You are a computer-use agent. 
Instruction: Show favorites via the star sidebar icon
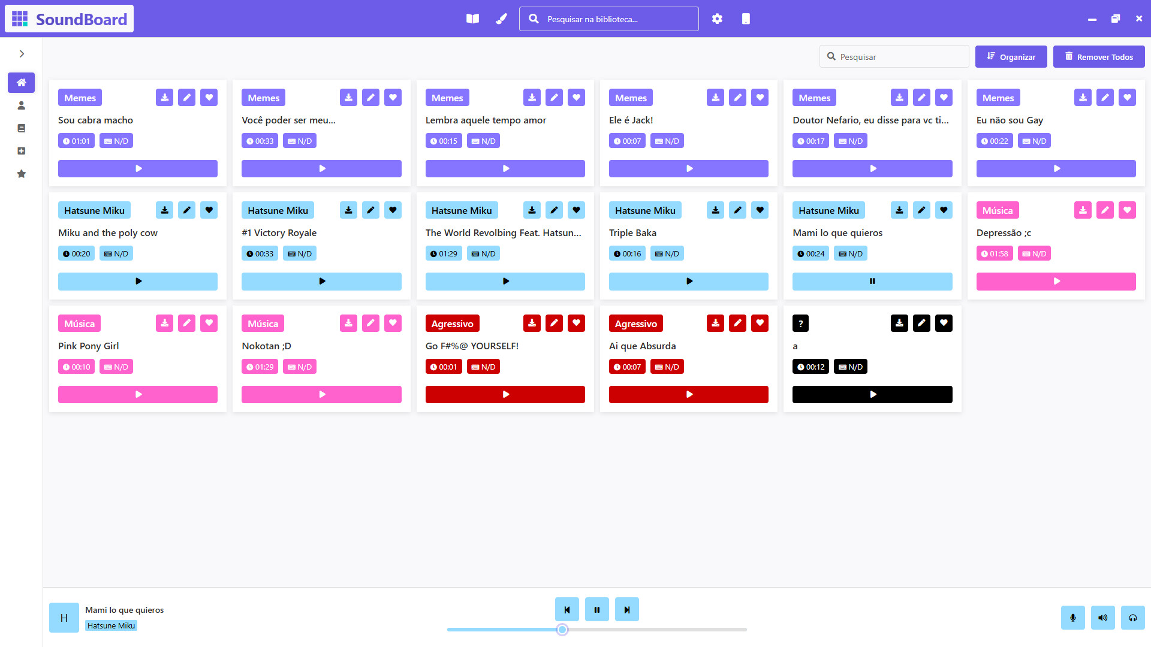tap(21, 174)
